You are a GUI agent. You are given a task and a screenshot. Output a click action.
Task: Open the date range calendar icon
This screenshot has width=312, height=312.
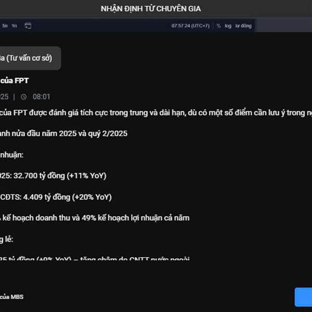point(28,25)
